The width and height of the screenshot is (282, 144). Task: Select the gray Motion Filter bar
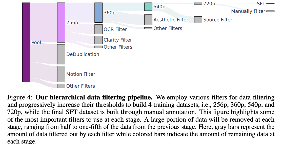[x=61, y=74]
